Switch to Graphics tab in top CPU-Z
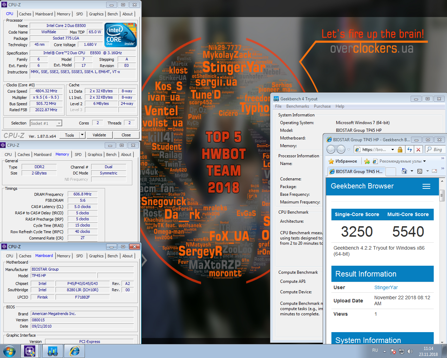The height and width of the screenshot is (358, 447). click(x=96, y=14)
